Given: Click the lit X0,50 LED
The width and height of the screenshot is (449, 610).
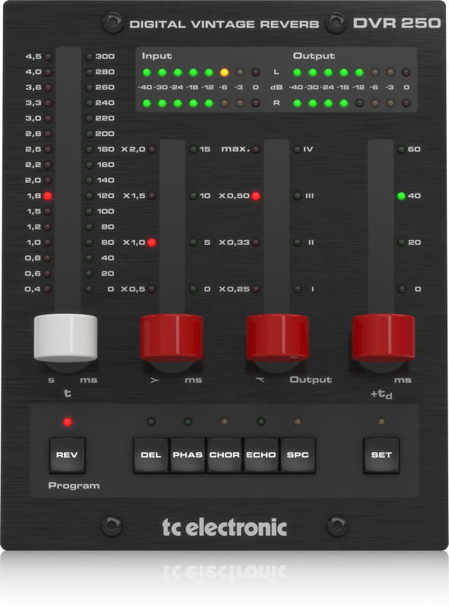Looking at the screenshot, I should tap(256, 196).
